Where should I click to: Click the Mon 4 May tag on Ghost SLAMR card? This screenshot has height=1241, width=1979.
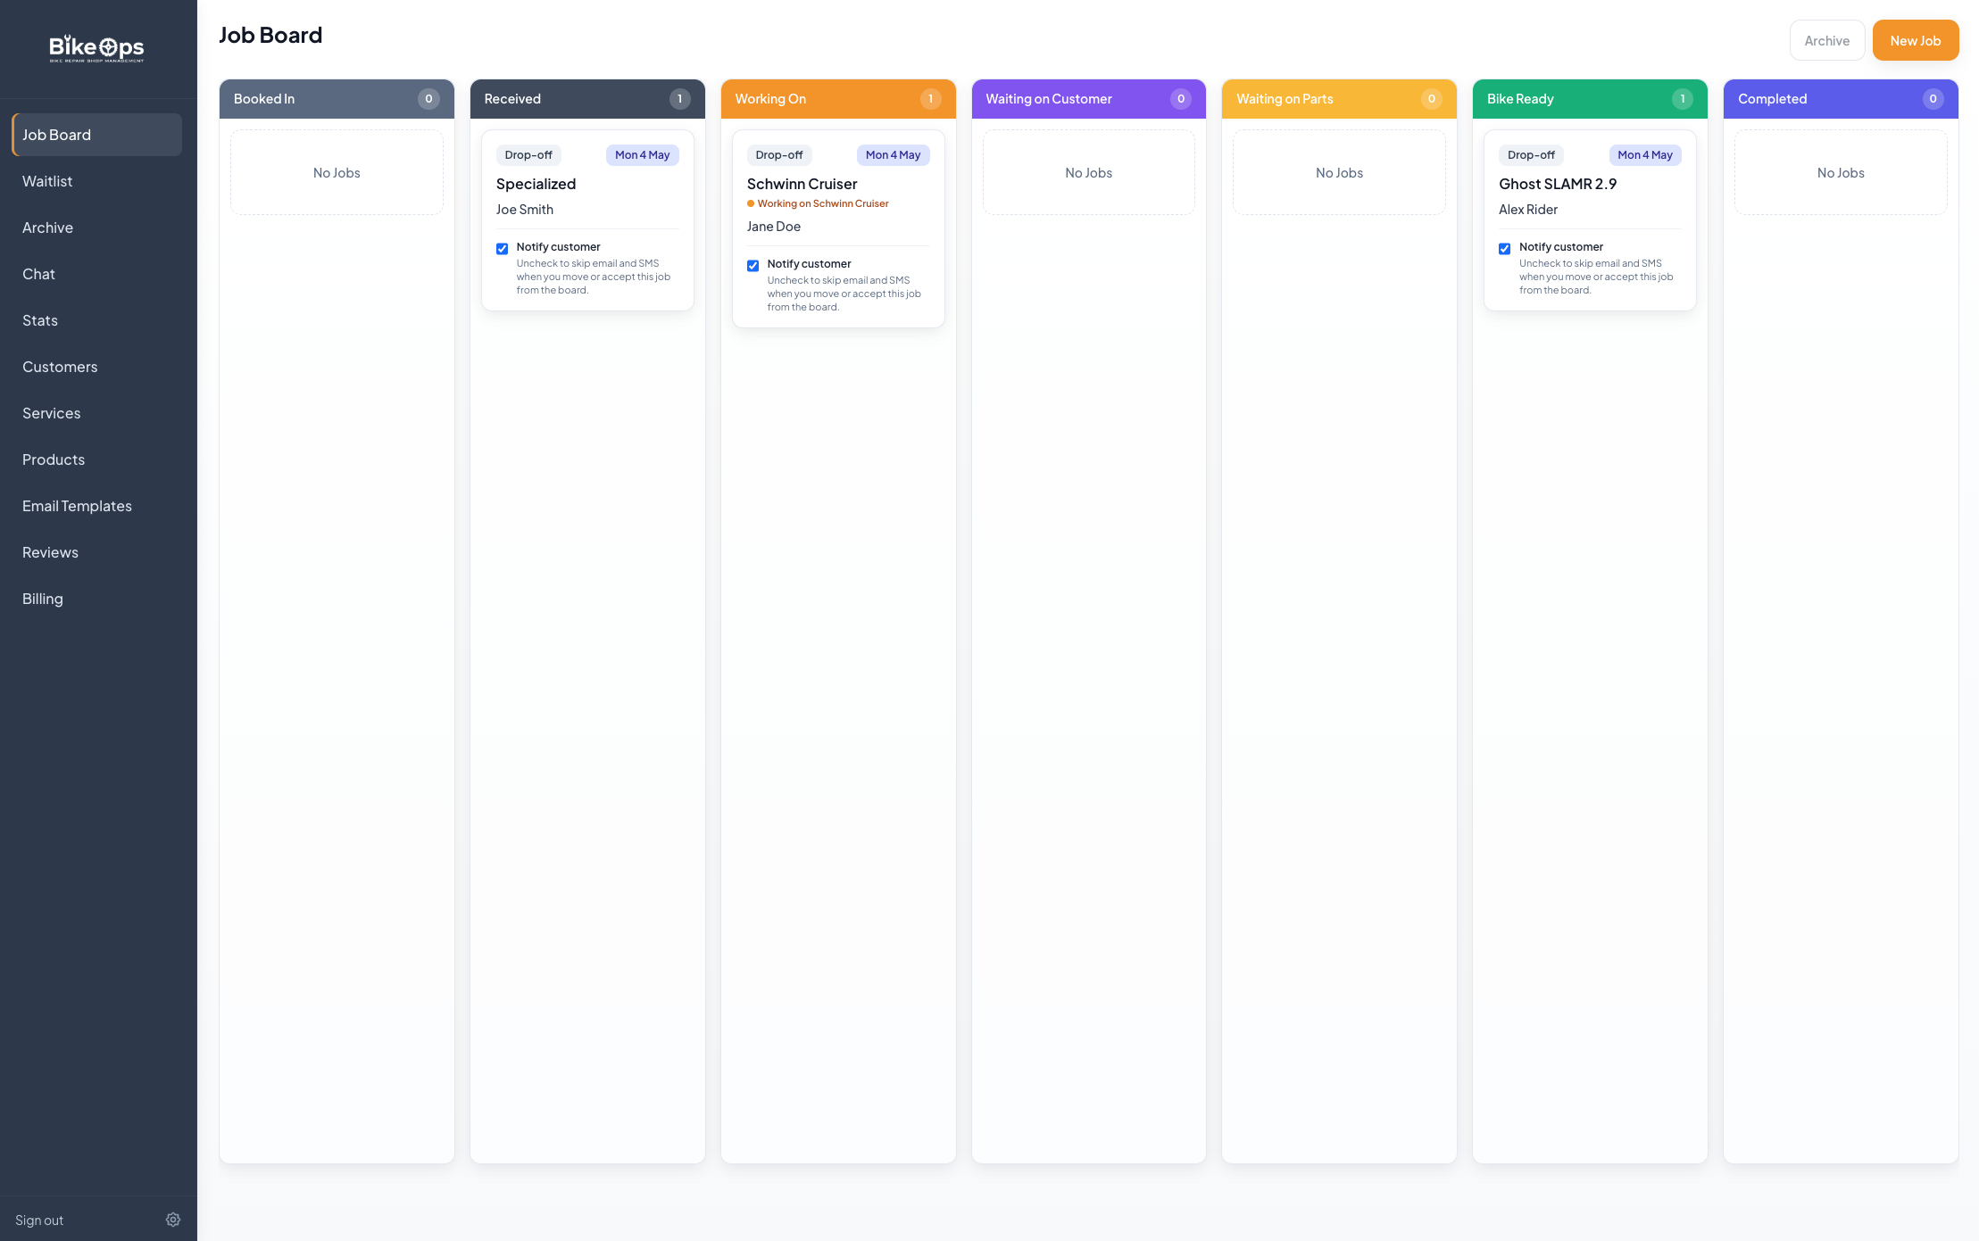(x=1645, y=155)
